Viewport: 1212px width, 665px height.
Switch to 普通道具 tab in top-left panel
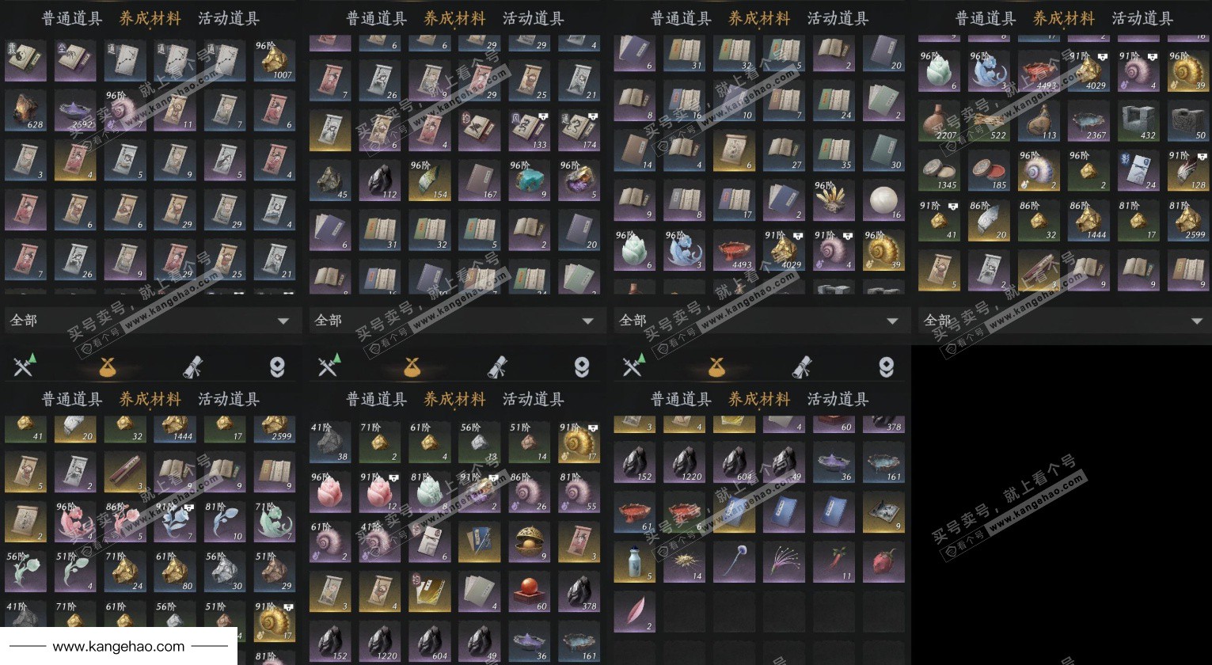tap(72, 17)
